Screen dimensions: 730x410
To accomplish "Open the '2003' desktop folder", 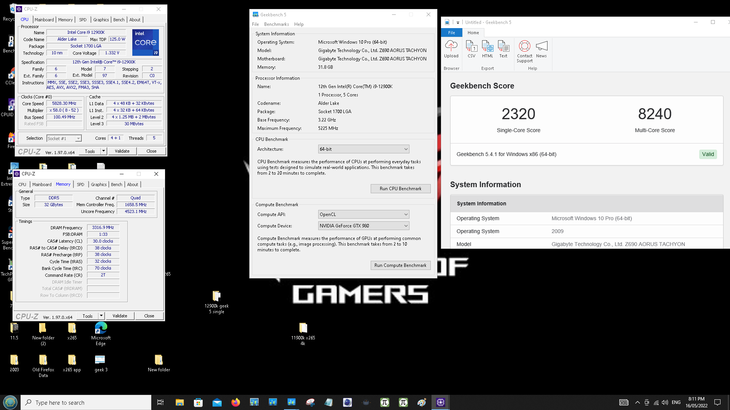I will tap(14, 363).
